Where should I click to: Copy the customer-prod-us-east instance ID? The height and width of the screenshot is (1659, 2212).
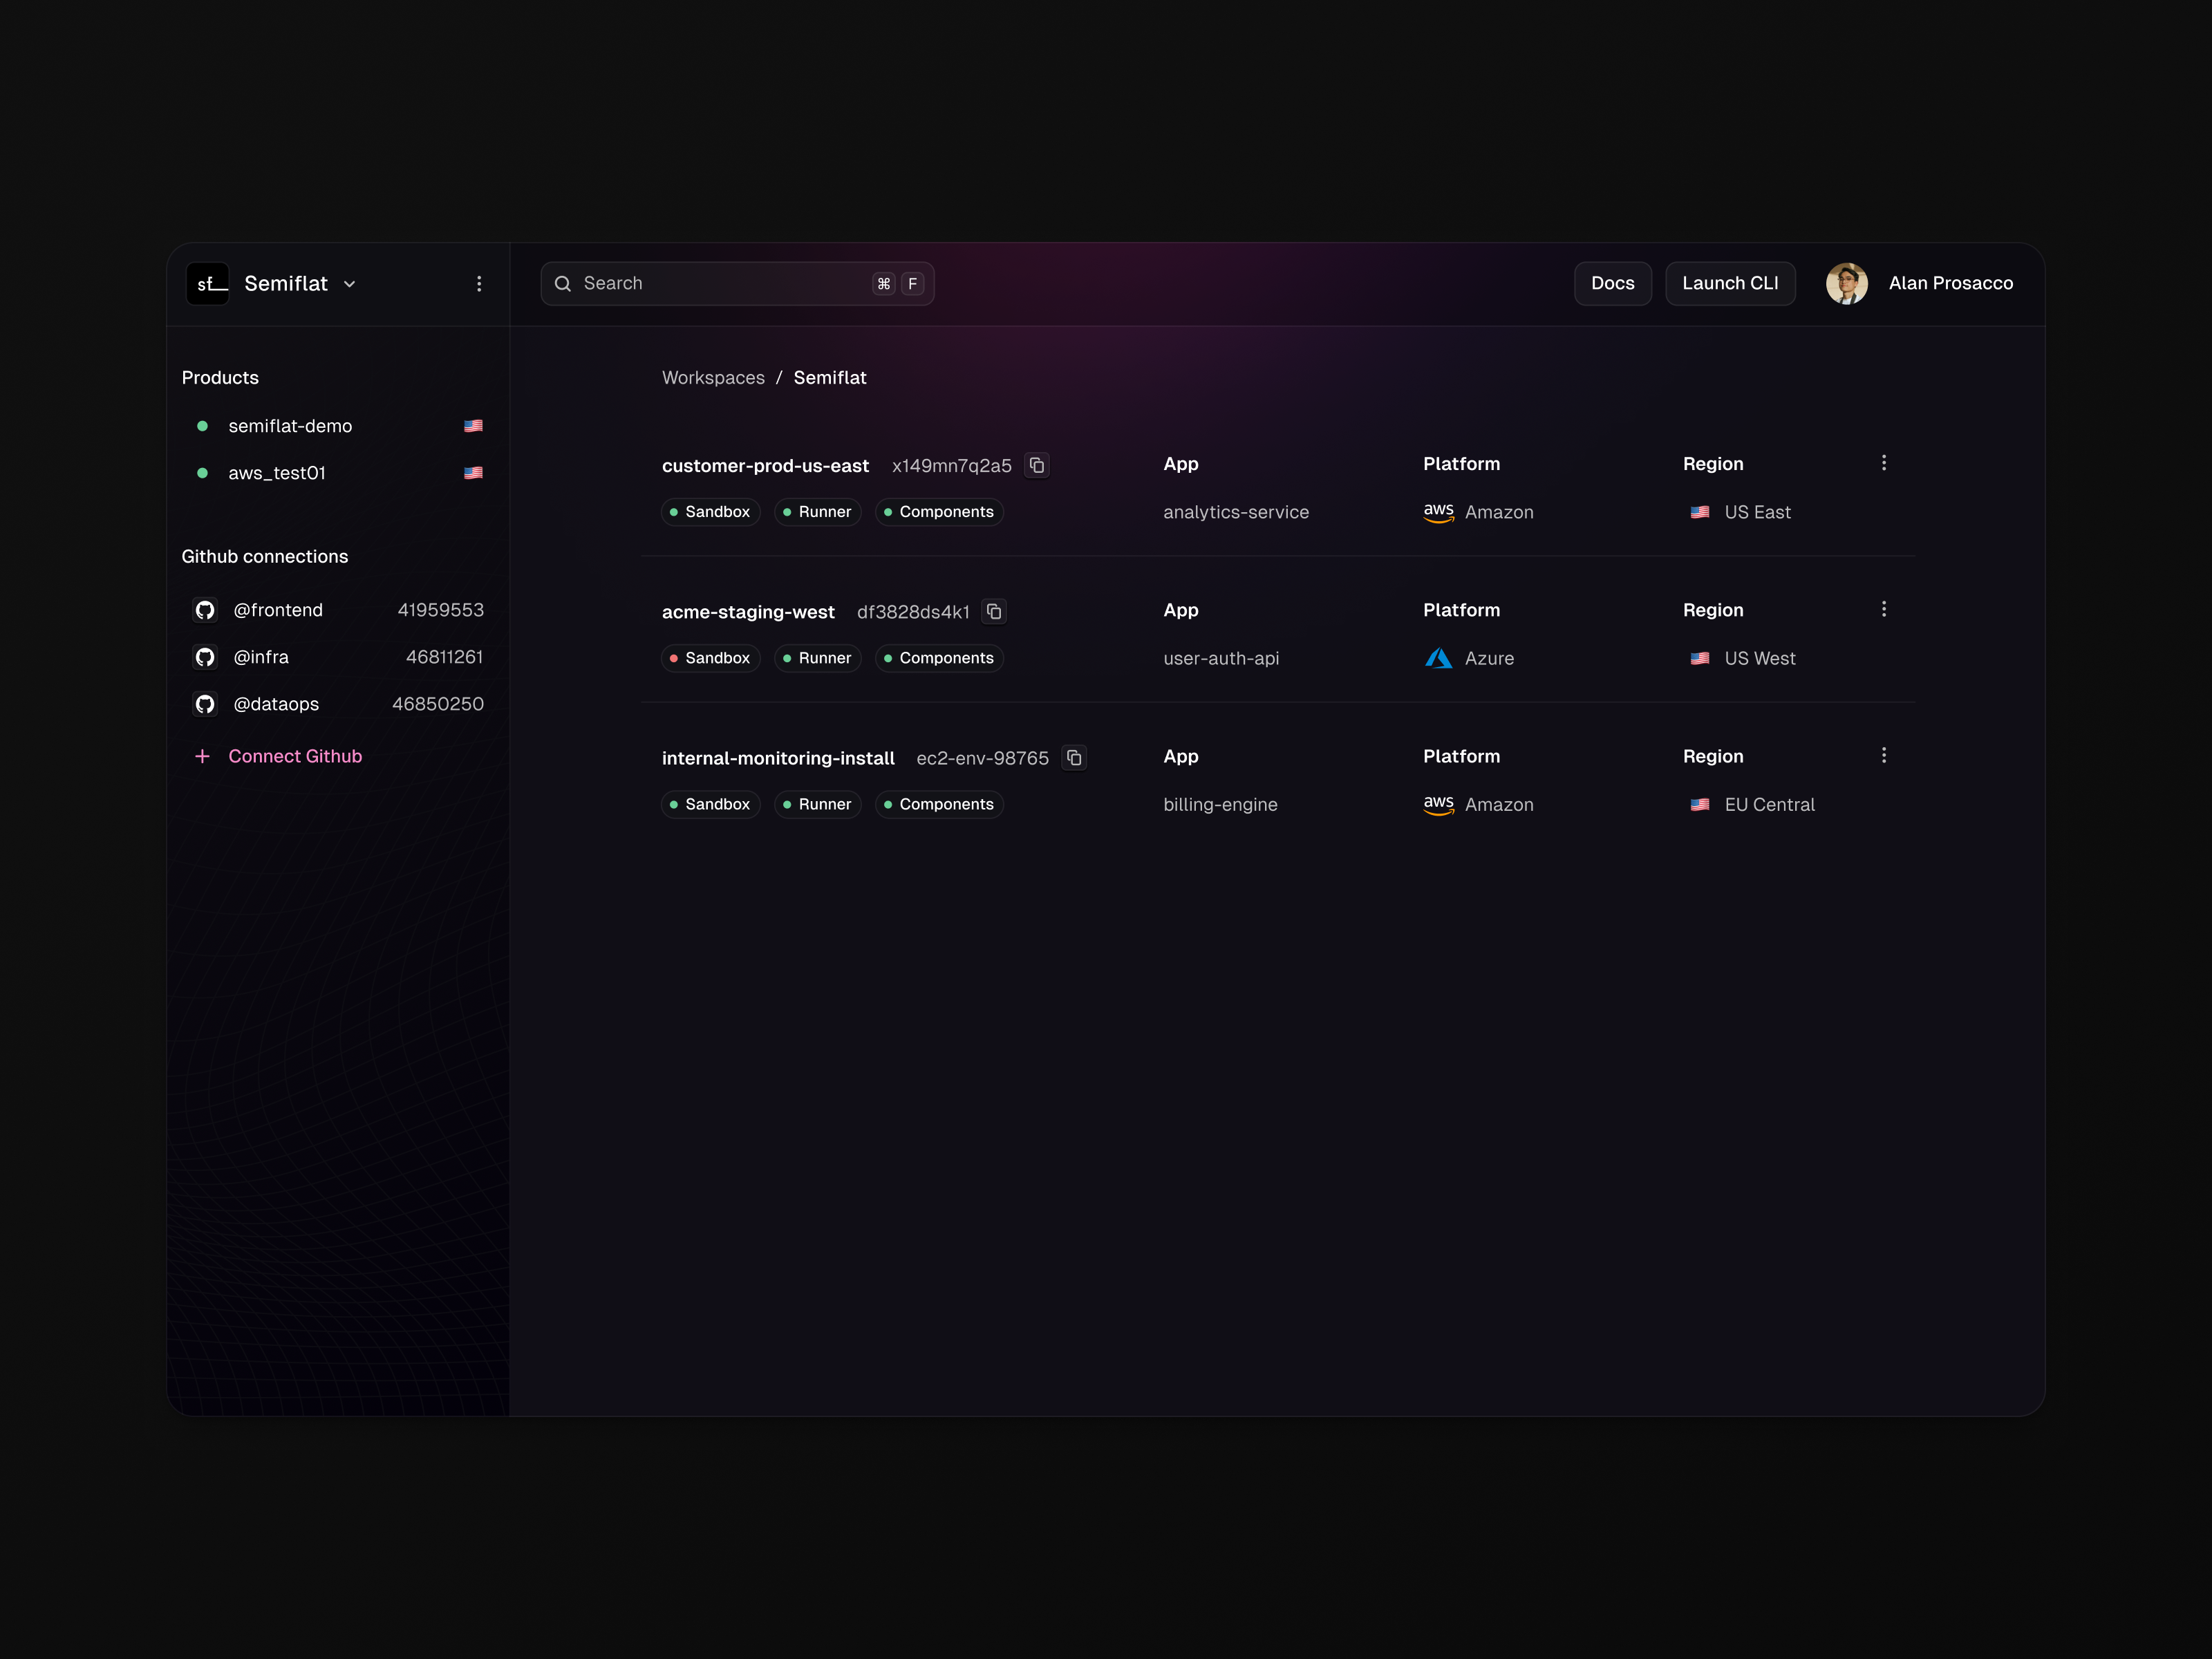click(x=1036, y=465)
